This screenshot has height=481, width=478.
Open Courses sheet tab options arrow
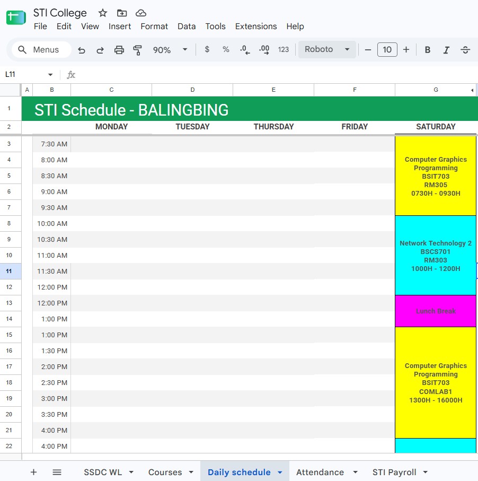[x=191, y=472]
